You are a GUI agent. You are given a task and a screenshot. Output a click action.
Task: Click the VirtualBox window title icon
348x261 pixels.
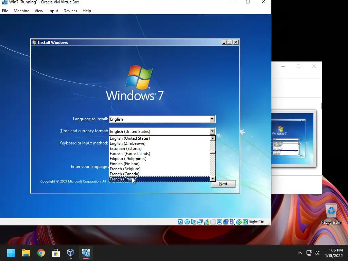(4, 2)
